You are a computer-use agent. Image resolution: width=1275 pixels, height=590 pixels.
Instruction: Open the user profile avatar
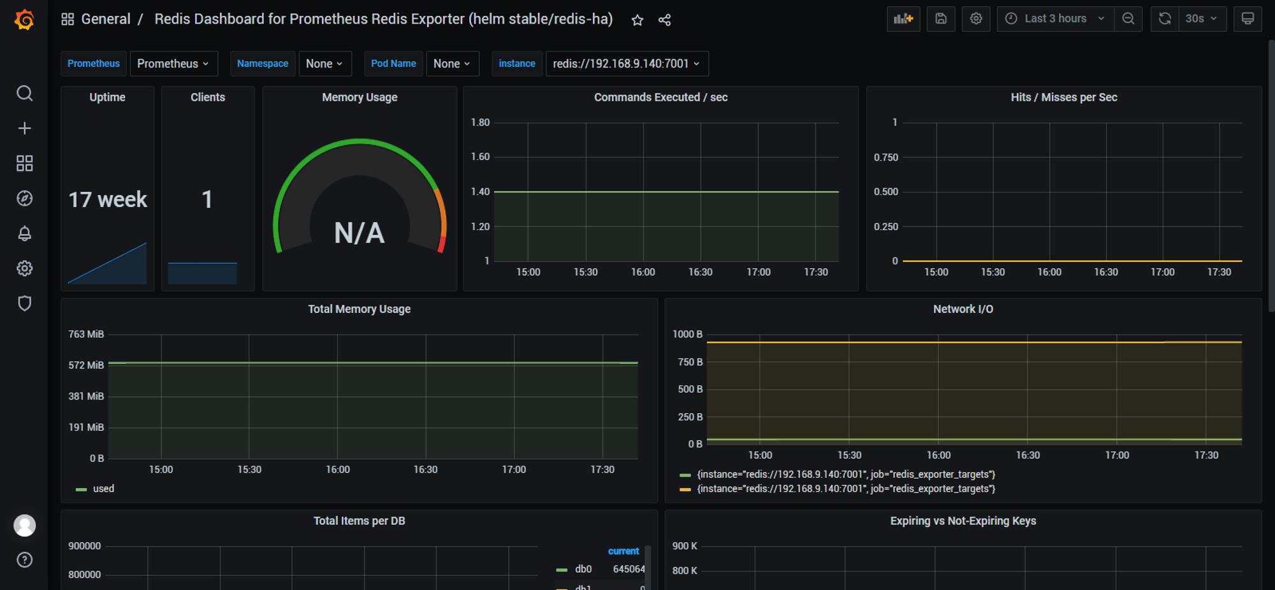[x=24, y=526]
